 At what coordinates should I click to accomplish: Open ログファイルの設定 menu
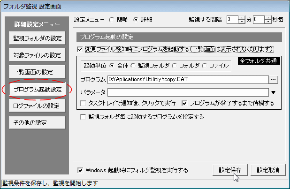point(37,106)
